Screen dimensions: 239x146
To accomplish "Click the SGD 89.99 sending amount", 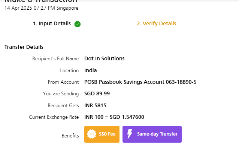I will 97,93.
